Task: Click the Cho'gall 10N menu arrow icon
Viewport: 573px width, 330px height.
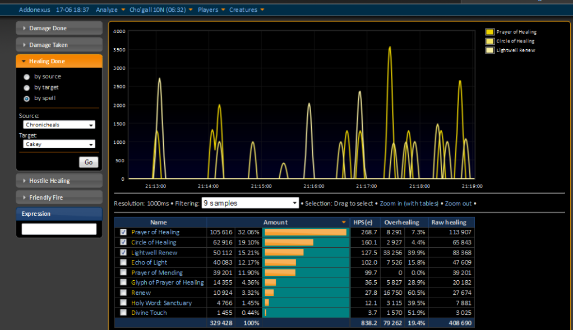Action: point(191,10)
